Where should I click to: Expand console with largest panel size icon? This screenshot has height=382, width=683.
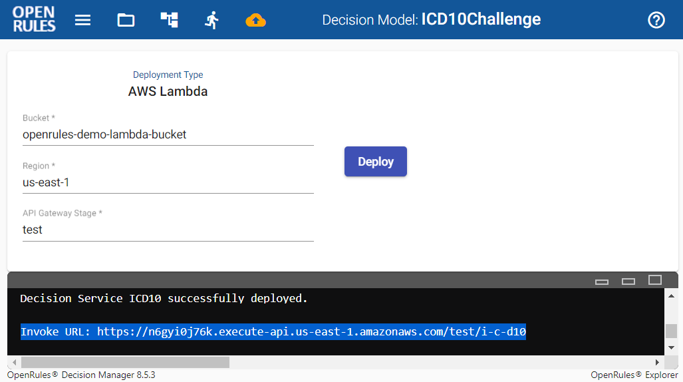[655, 280]
